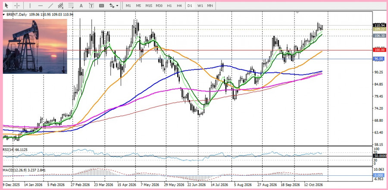
Task: Switch to W1 weekly timeframe
Action: point(200,6)
